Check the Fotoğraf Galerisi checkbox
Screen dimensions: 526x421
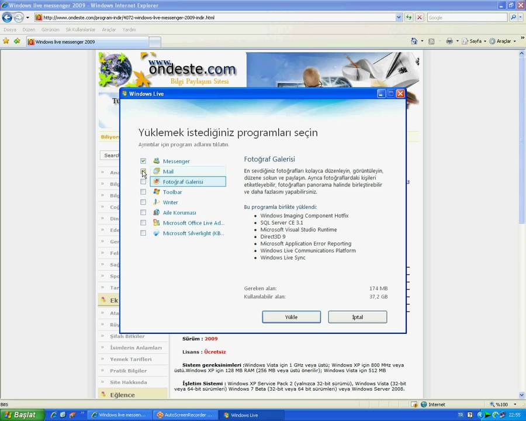coord(143,182)
